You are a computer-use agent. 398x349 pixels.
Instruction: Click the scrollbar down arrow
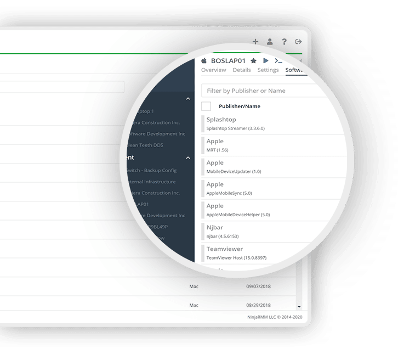click(x=299, y=307)
